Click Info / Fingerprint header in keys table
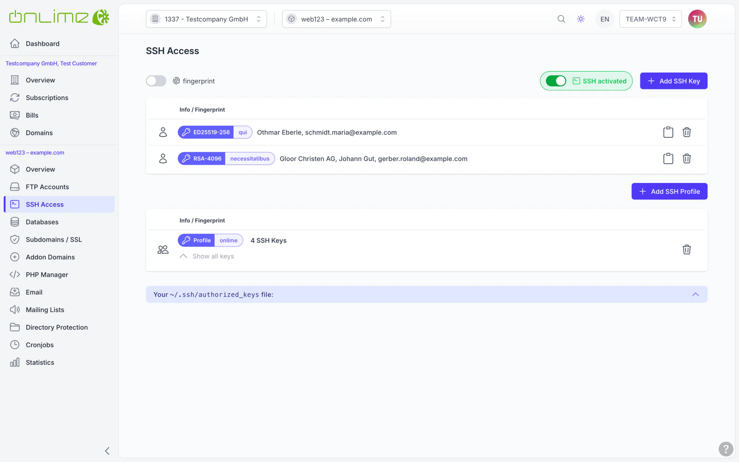739x462 pixels. pyautogui.click(x=202, y=109)
